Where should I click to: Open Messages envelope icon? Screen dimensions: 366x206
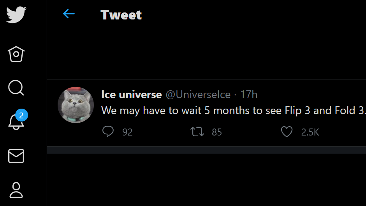16,156
